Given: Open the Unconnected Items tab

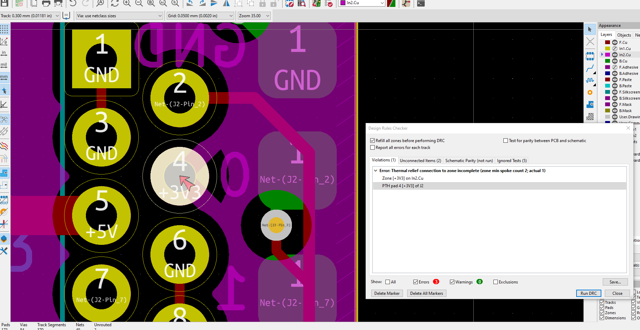Looking at the screenshot, I should 420,160.
